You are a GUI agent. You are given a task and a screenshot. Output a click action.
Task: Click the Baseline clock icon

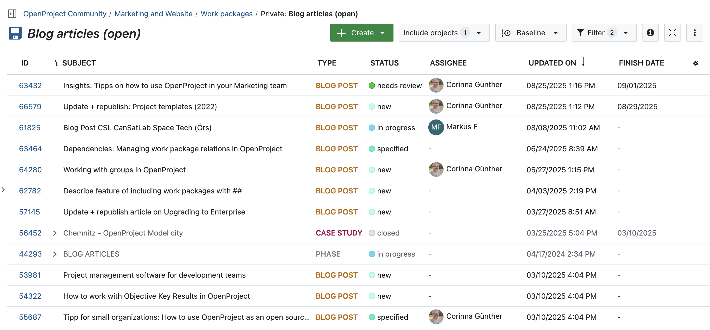[506, 33]
